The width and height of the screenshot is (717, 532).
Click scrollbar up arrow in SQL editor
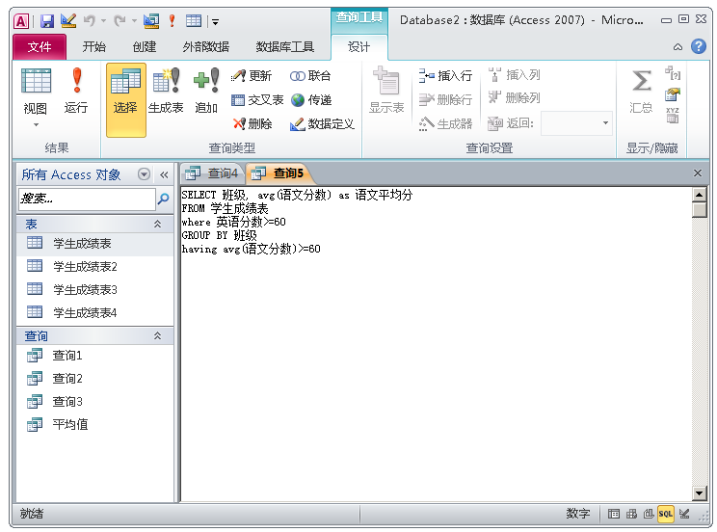coord(699,195)
